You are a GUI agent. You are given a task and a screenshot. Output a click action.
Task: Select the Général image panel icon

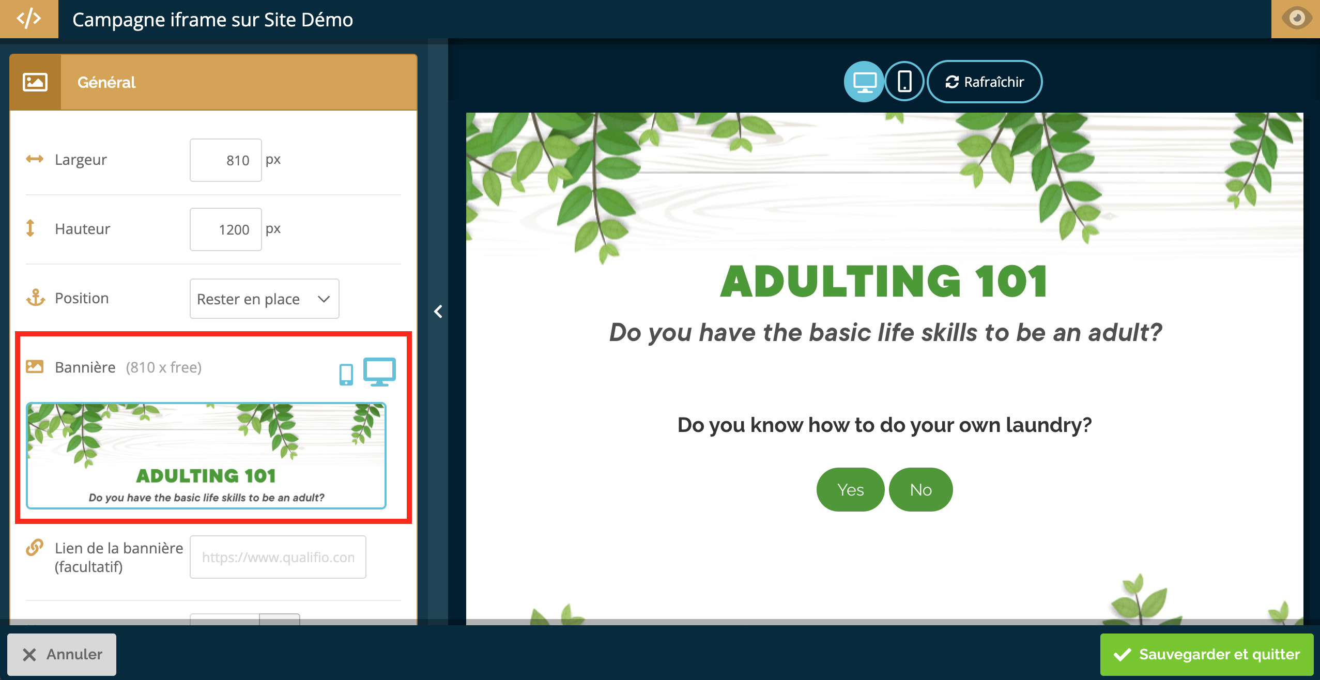[35, 82]
